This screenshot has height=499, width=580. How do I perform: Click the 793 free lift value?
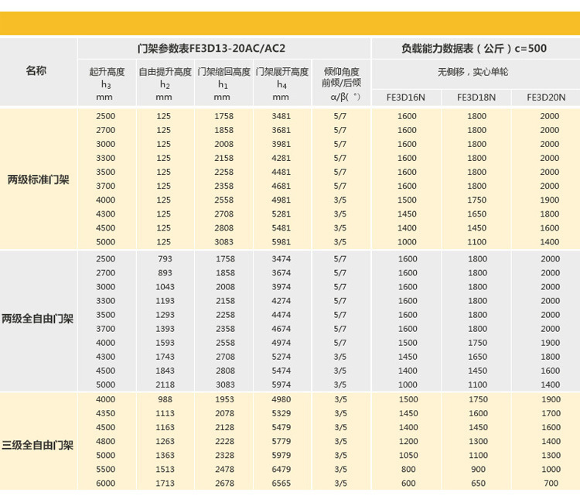point(165,258)
